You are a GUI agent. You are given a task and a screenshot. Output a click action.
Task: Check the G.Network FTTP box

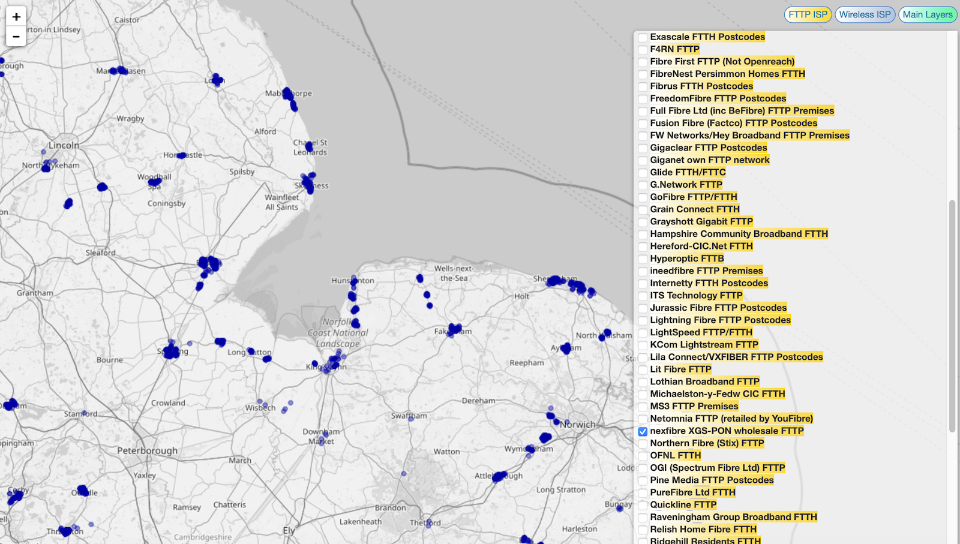pyautogui.click(x=643, y=185)
